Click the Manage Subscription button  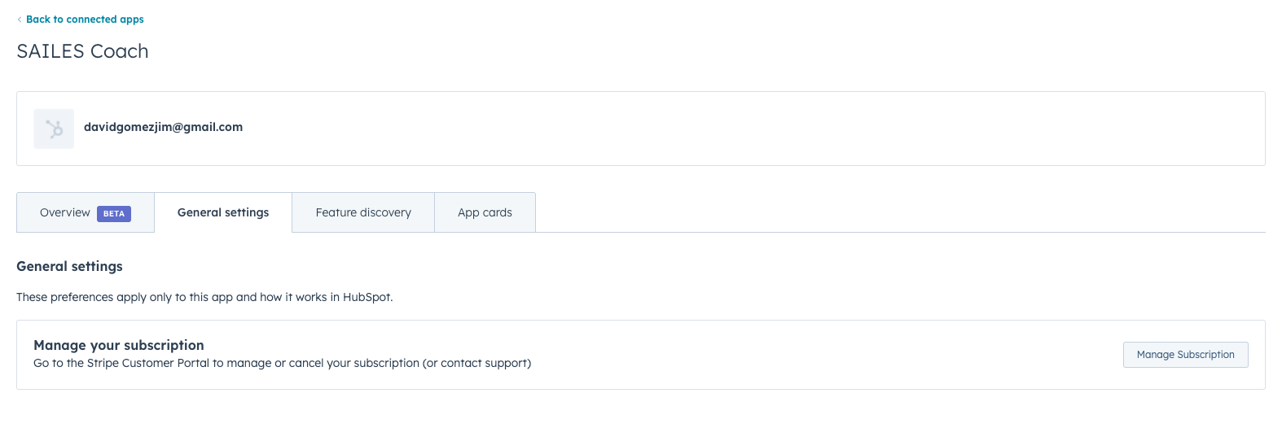[x=1186, y=355]
